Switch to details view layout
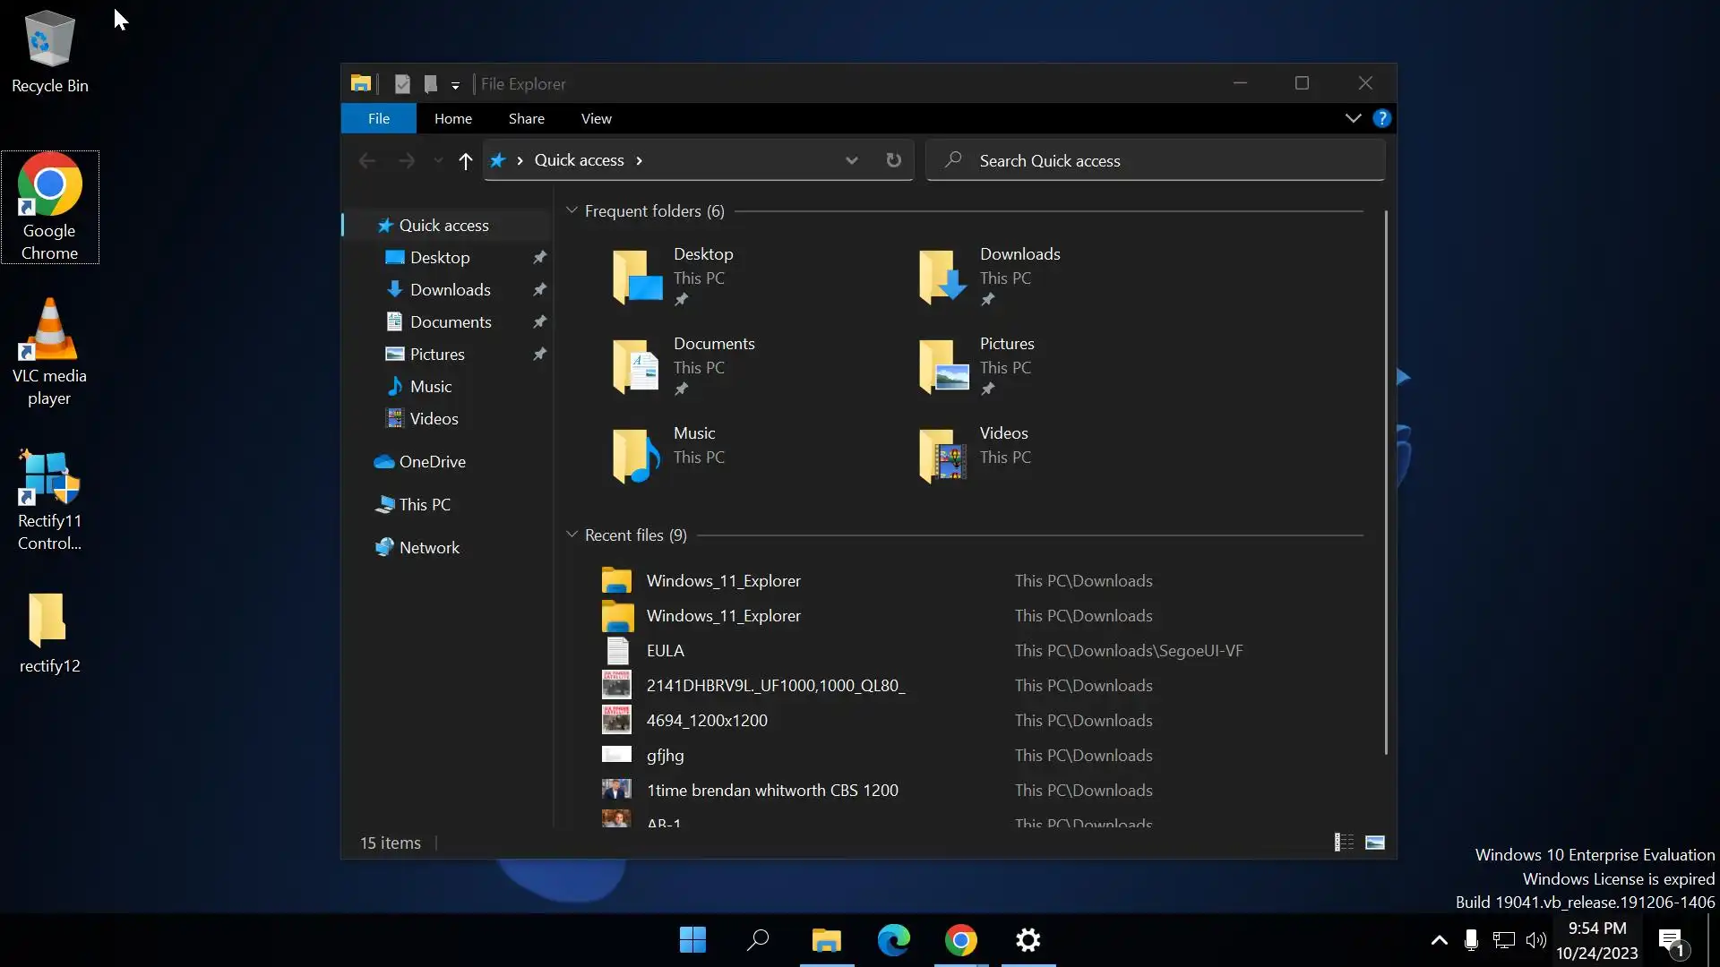The image size is (1720, 967). pyautogui.click(x=1344, y=843)
